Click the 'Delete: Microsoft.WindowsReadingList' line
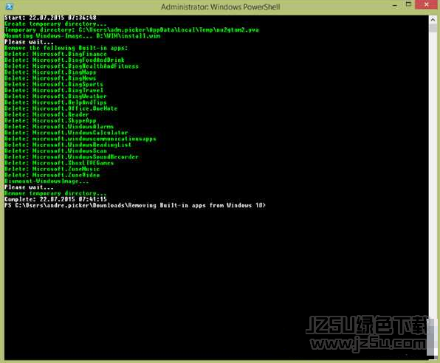The width and height of the screenshot is (440, 363). tap(68, 145)
